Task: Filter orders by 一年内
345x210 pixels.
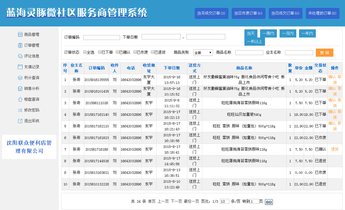Action: [x=307, y=33]
